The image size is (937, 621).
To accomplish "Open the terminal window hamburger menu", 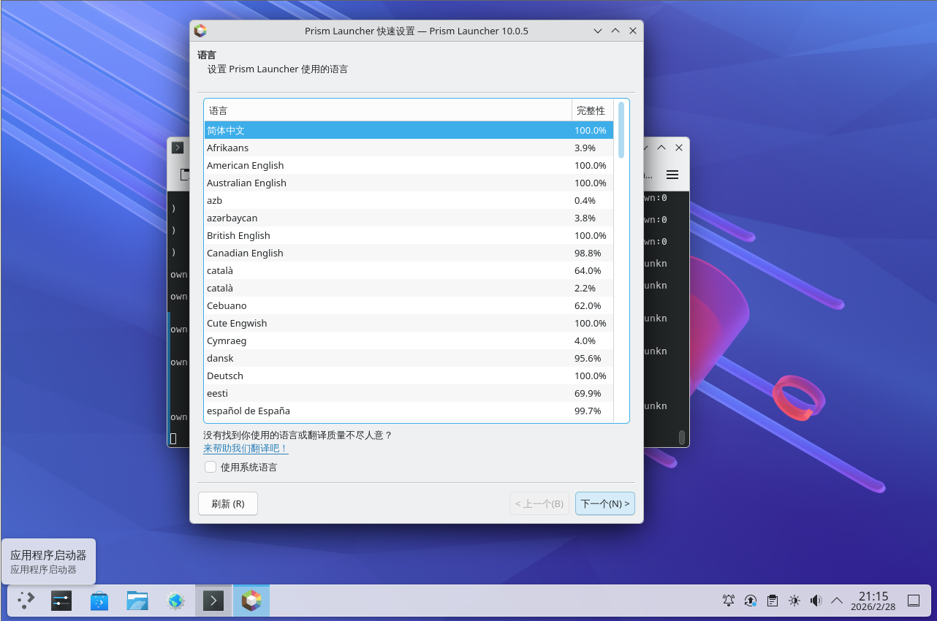I will coord(672,175).
